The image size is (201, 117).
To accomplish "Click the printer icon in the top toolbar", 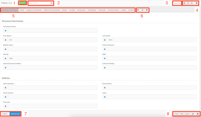I will click(184, 3).
